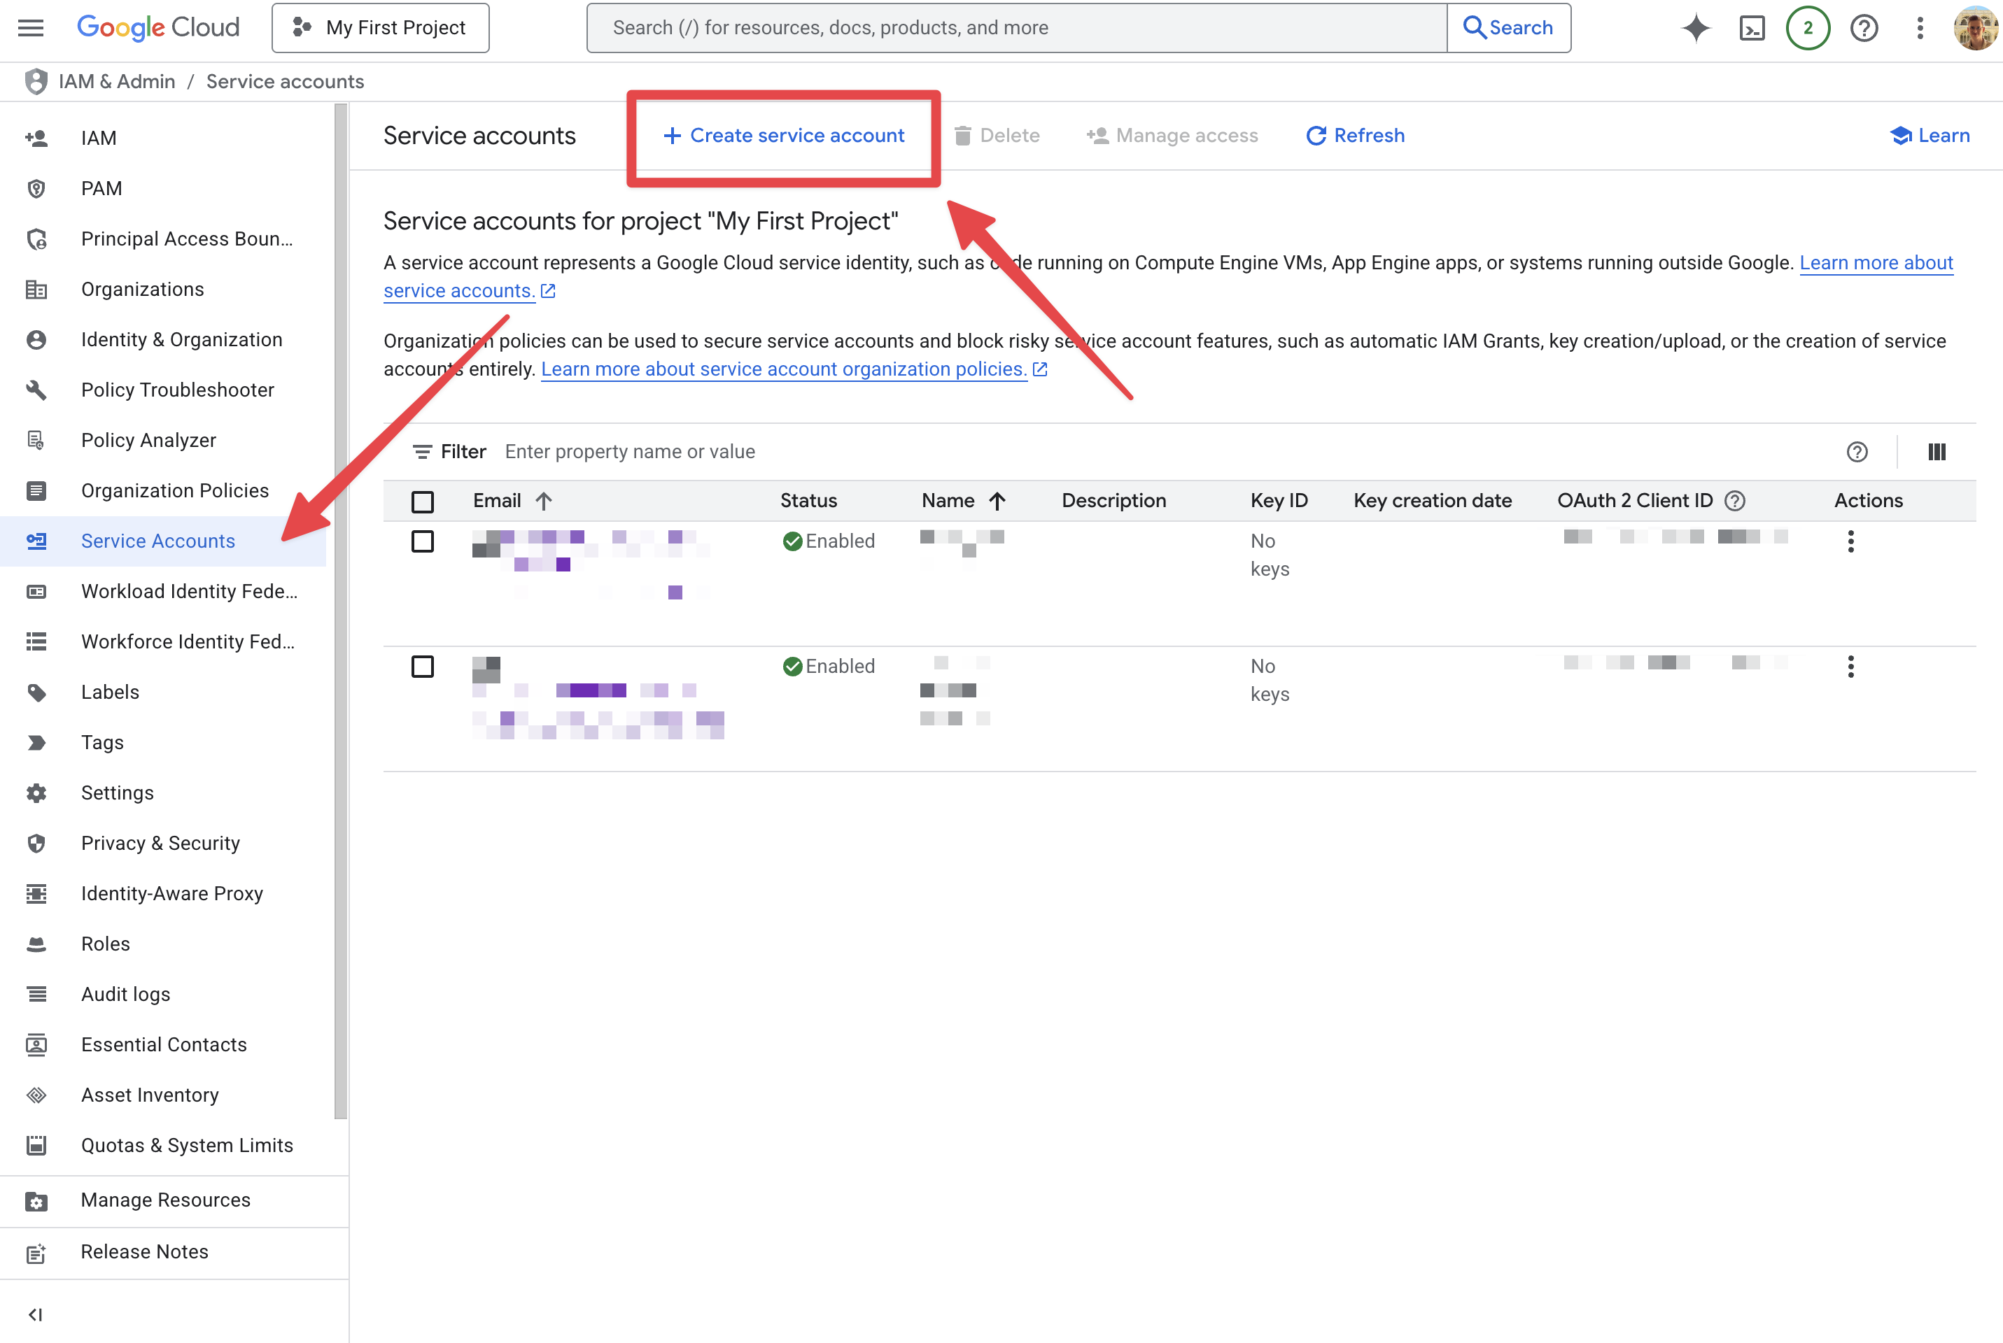Open the Policy Troubleshooter section

(177, 390)
